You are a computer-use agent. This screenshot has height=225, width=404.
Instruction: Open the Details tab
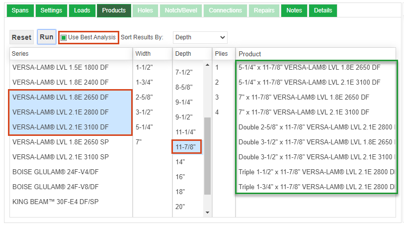pos(323,10)
